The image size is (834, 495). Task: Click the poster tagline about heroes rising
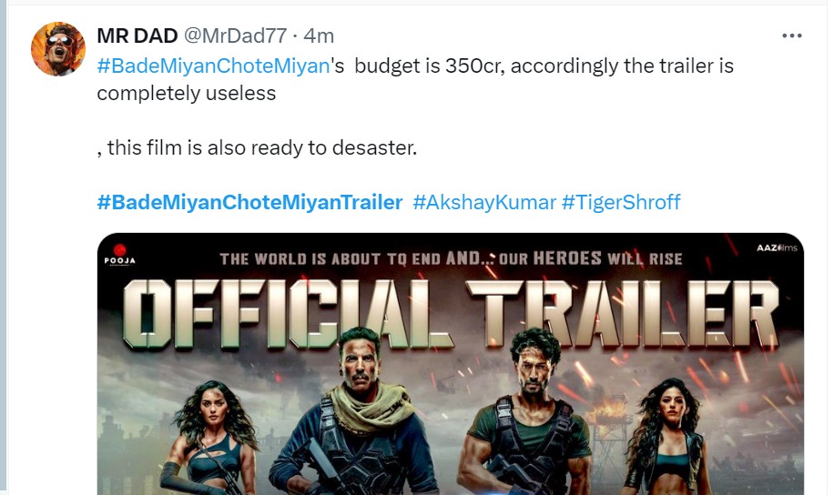coord(451,258)
